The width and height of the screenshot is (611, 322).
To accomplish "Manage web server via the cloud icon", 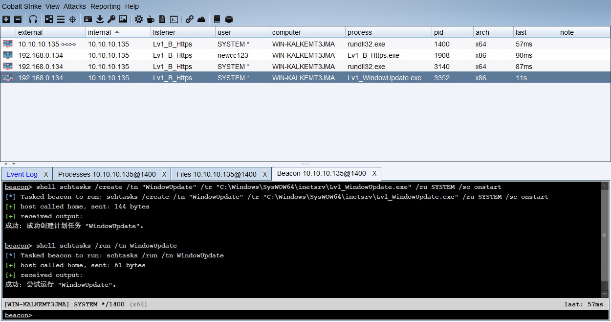I will pos(201,19).
